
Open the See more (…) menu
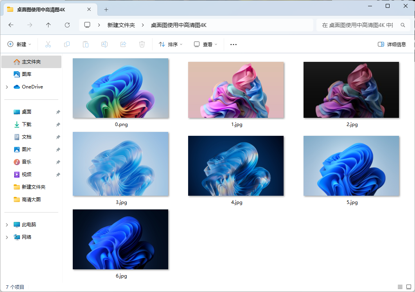(234, 45)
